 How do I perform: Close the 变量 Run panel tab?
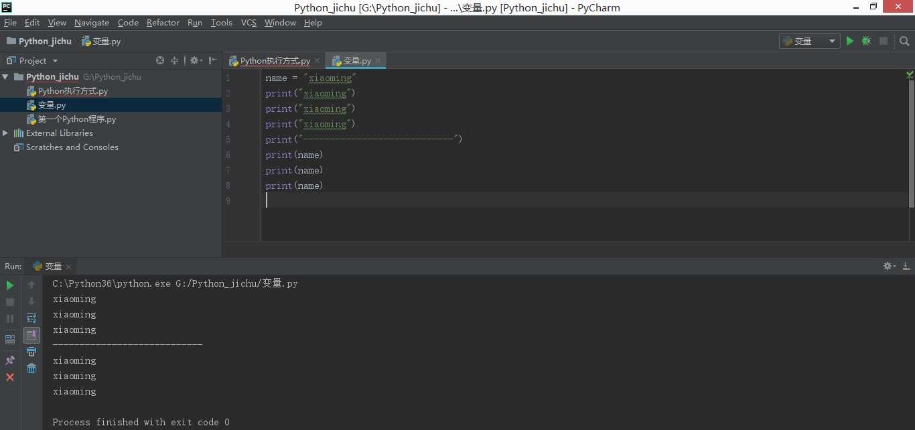pyautogui.click(x=70, y=267)
